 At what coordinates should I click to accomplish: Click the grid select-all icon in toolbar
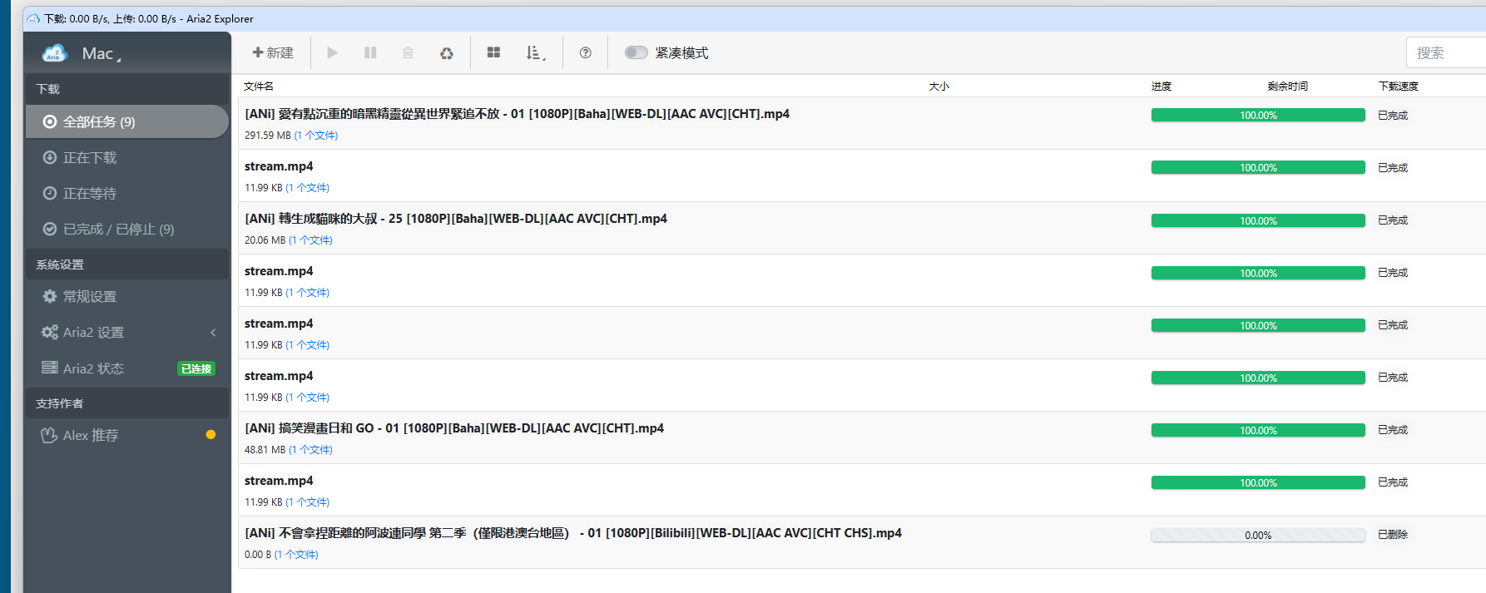click(x=493, y=52)
